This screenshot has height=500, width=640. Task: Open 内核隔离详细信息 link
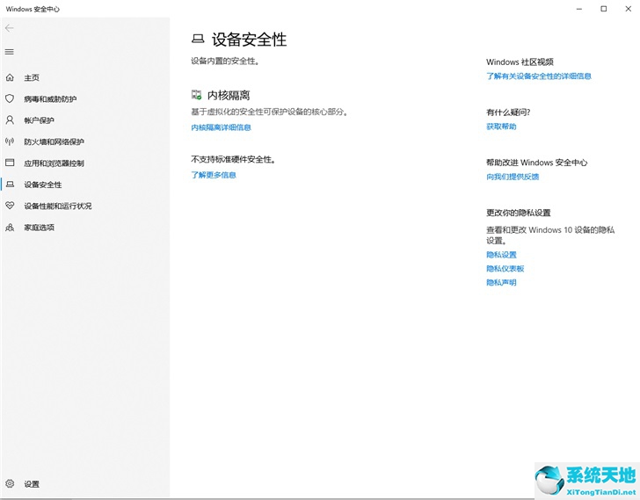[x=221, y=127]
